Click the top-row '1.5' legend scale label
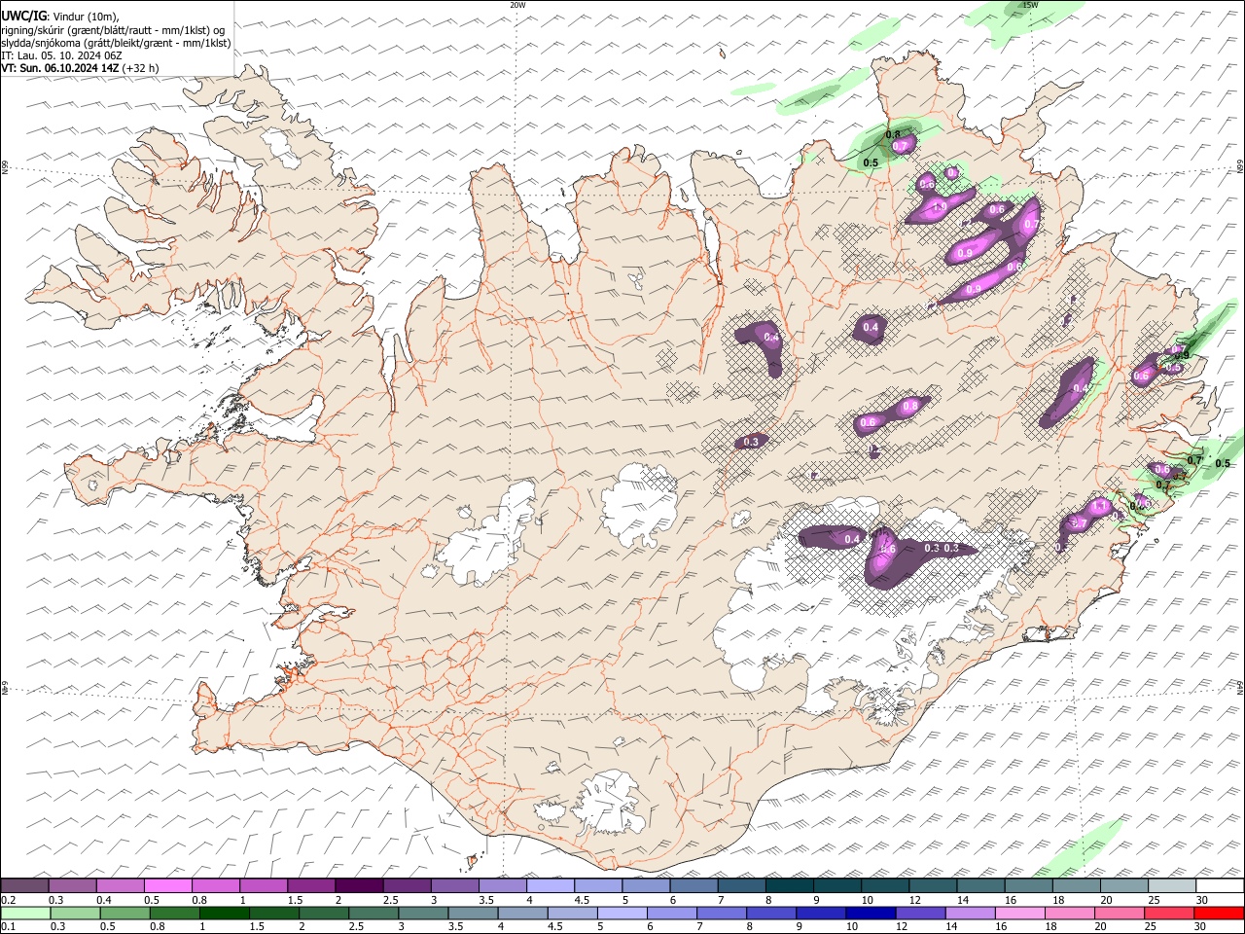This screenshot has height=934, width=1245. click(x=295, y=900)
